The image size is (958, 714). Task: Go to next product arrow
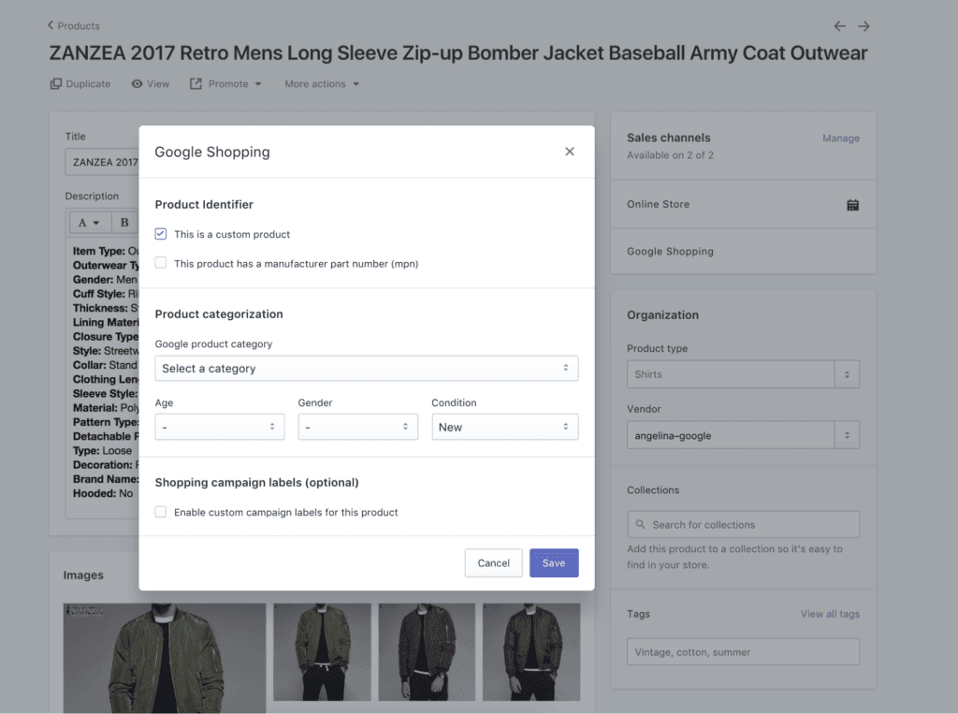click(x=864, y=26)
